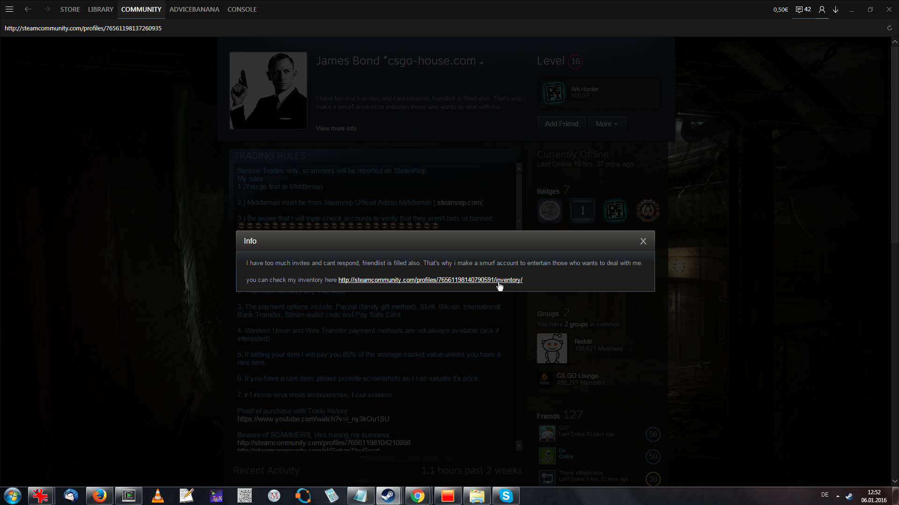Open the hamburger menu icon
Screen dimensions: 899x505
(9, 9)
